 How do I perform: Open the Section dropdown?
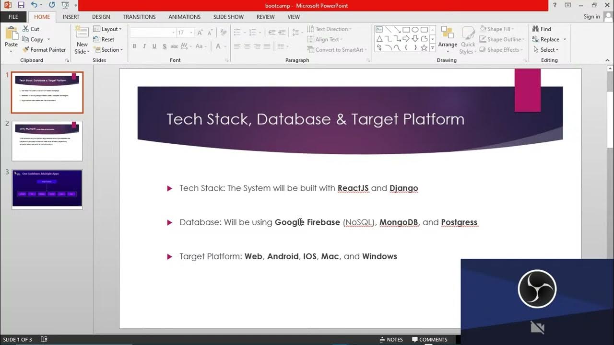point(108,50)
